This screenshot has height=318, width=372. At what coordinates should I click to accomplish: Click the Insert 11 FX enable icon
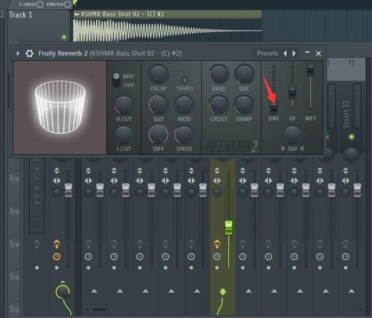[x=346, y=244]
